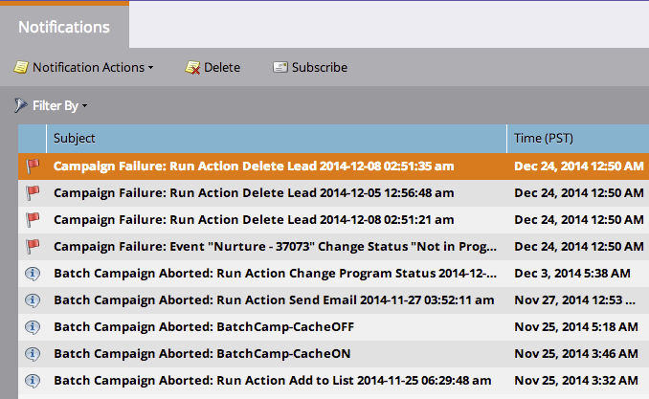649x399 pixels.
Task: Click the Filter By funnel icon
Action: pyautogui.click(x=20, y=105)
